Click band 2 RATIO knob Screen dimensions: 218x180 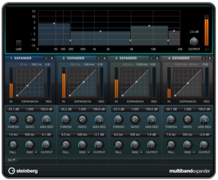coord(82,119)
